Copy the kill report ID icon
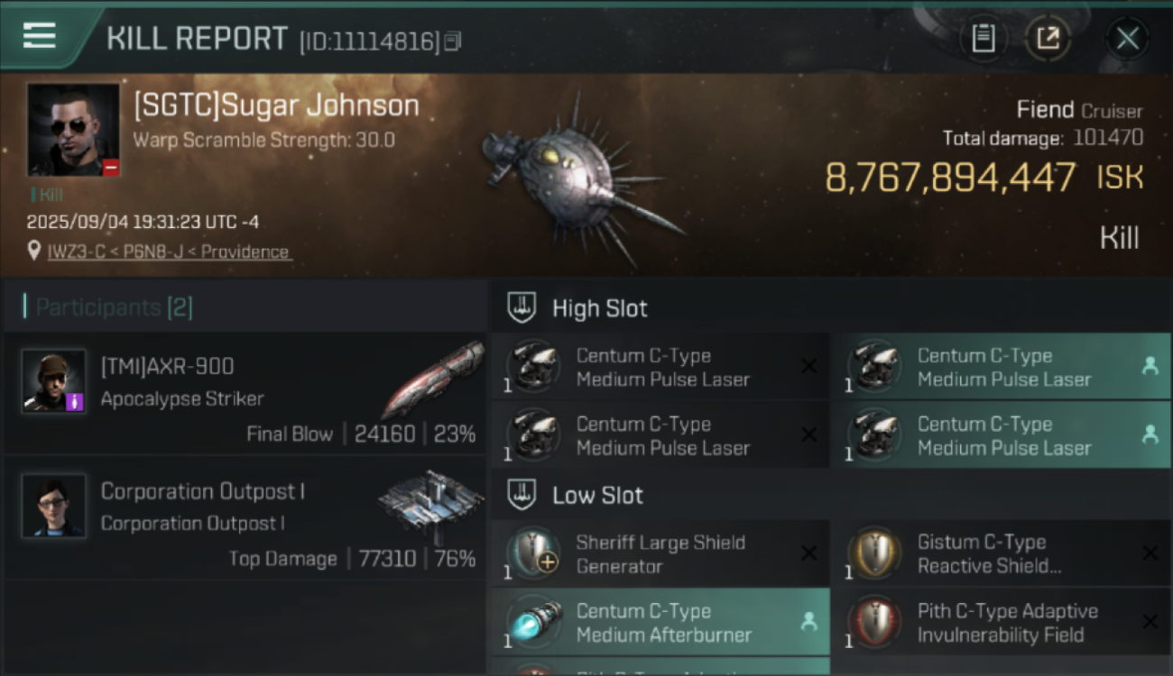Screen dimensions: 1173x676 point(453,41)
